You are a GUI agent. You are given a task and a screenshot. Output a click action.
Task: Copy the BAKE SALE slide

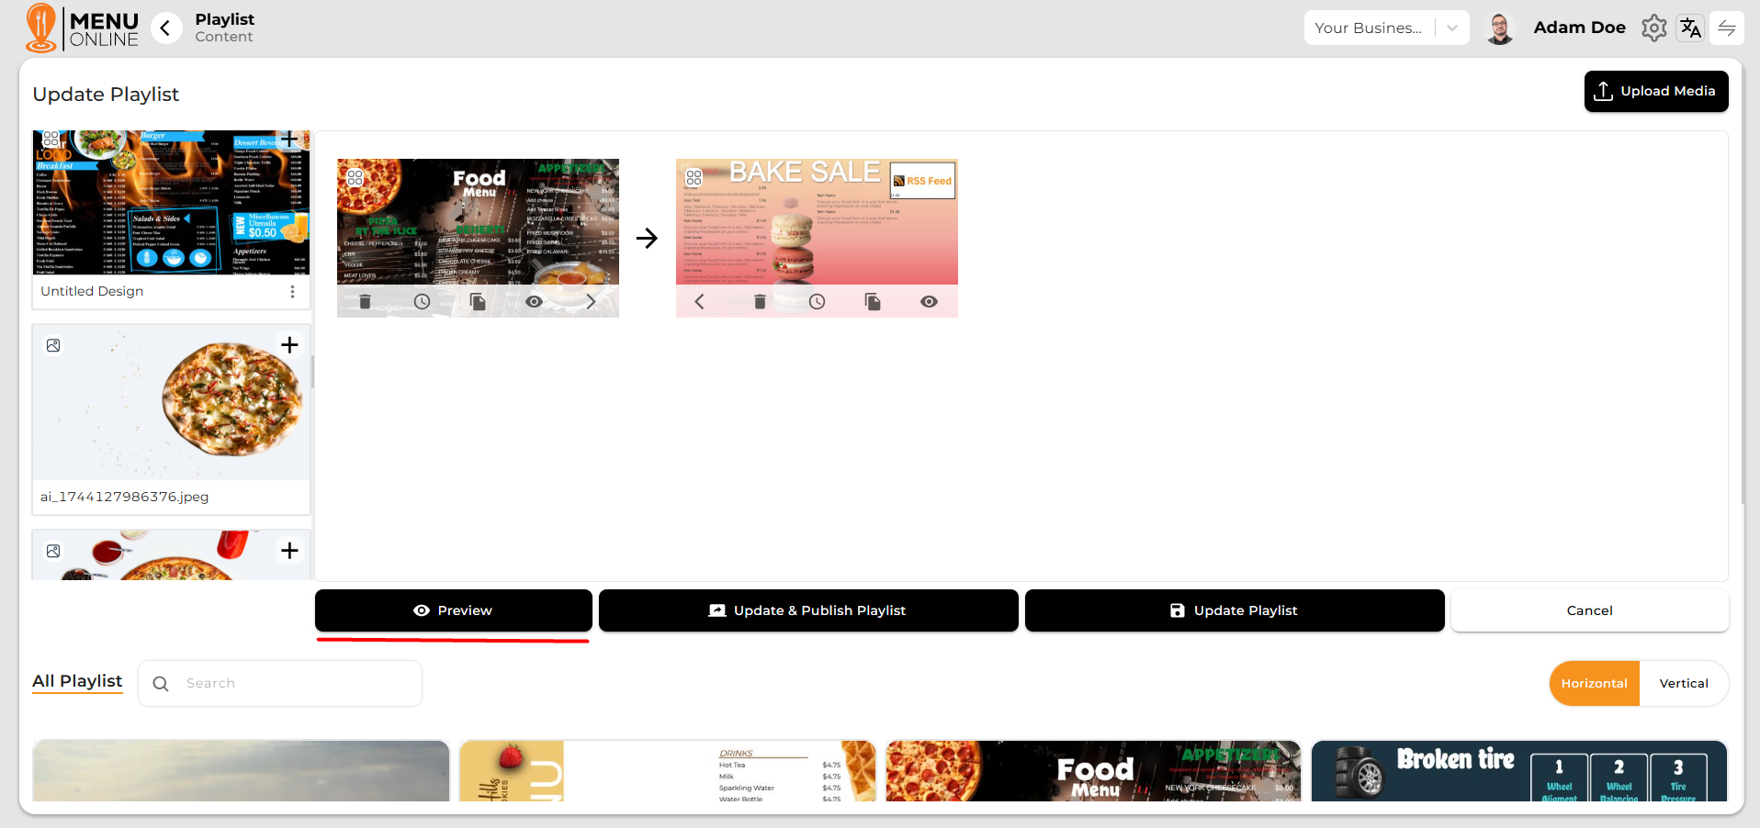873,302
